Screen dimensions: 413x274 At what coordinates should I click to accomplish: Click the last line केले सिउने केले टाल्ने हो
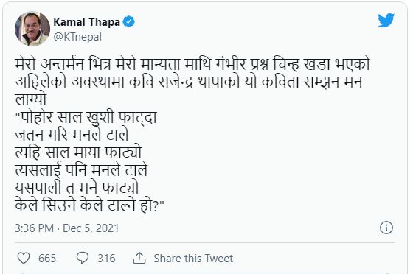[x=89, y=205]
